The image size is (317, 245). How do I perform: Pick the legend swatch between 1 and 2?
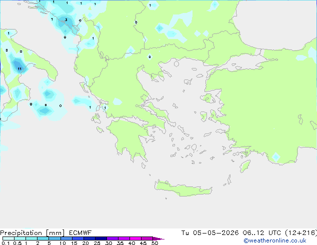coord(31,238)
